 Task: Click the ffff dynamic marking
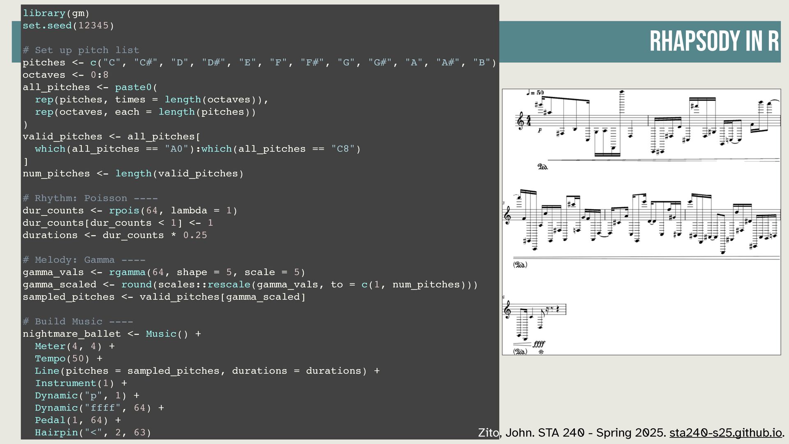(x=539, y=345)
